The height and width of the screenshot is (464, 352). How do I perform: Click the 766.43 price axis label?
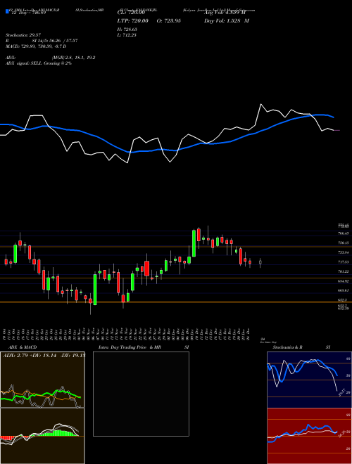click(x=343, y=233)
